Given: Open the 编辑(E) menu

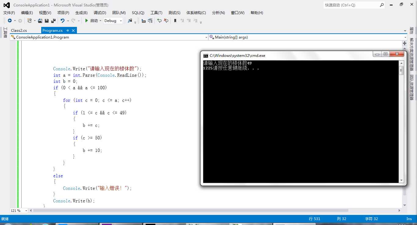Looking at the screenshot, I should pyautogui.click(x=27, y=13).
